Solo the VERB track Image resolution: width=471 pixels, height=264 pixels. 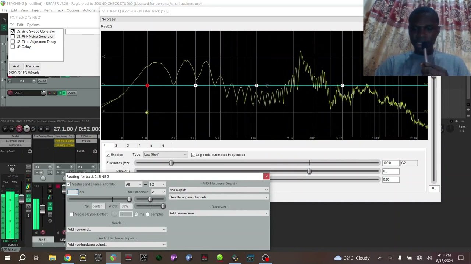[54, 93]
